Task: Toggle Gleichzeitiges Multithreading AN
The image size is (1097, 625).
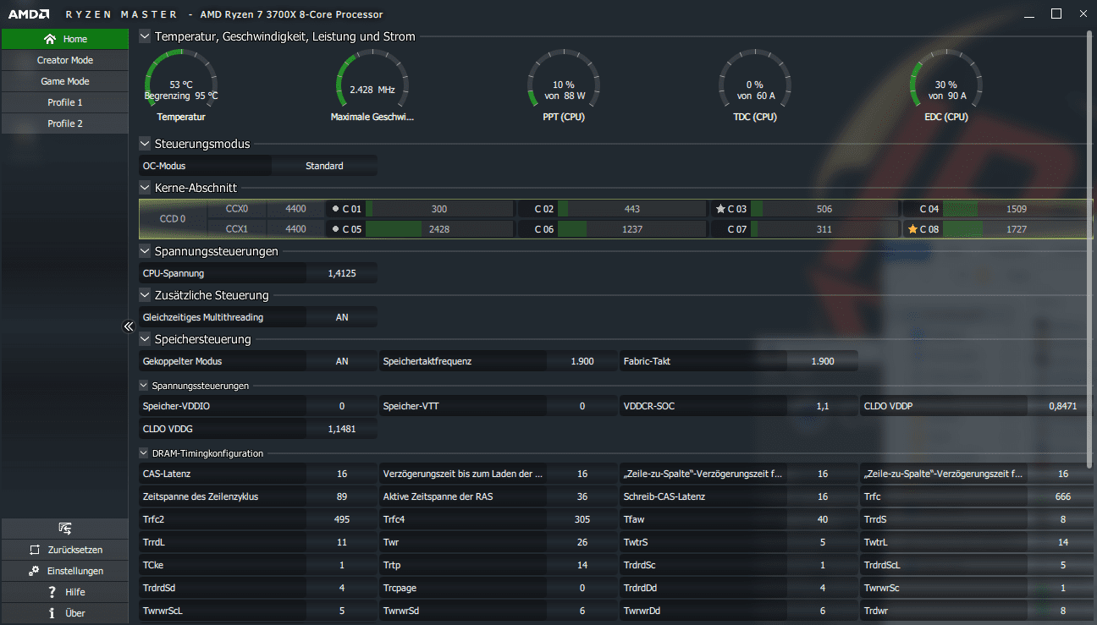Action: point(341,317)
